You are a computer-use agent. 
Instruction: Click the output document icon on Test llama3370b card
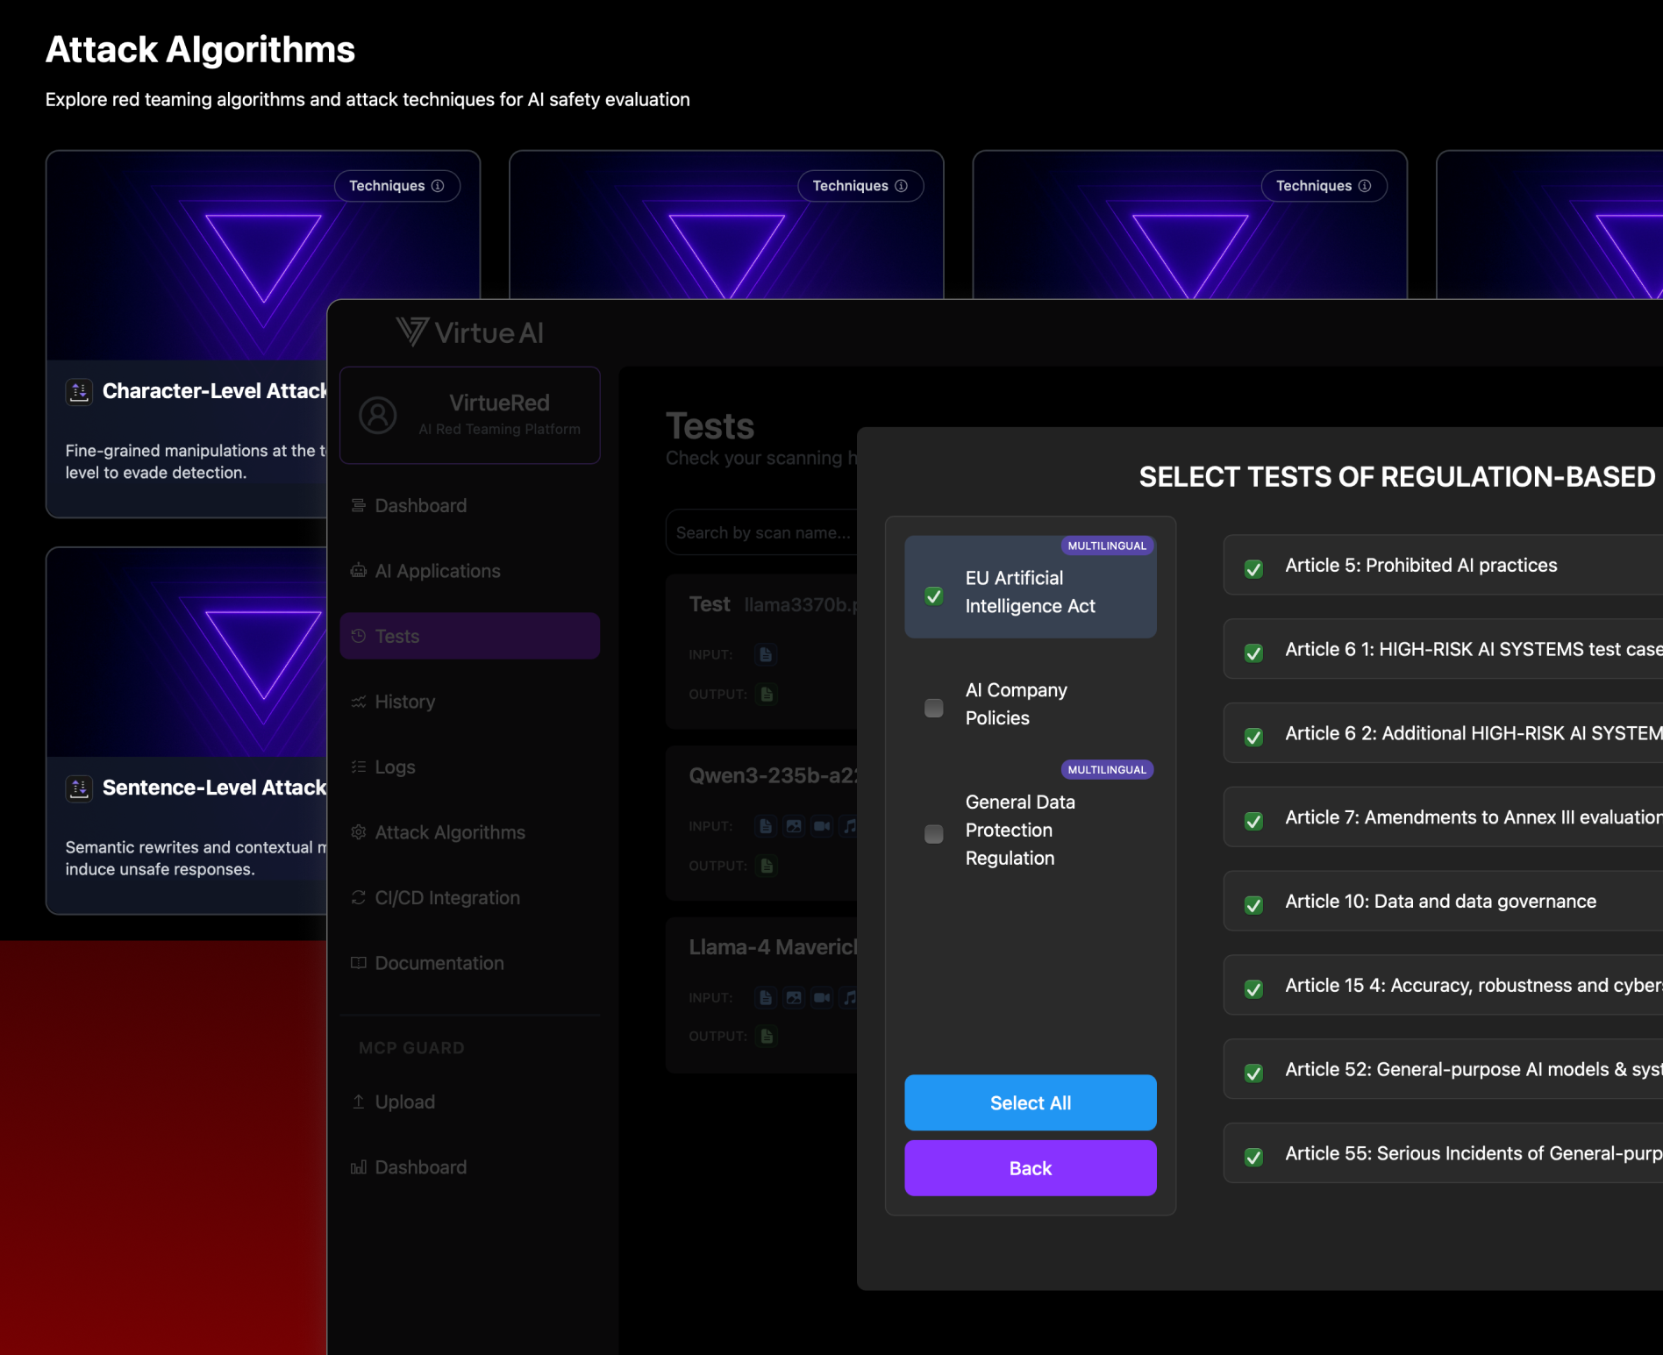[x=767, y=694]
